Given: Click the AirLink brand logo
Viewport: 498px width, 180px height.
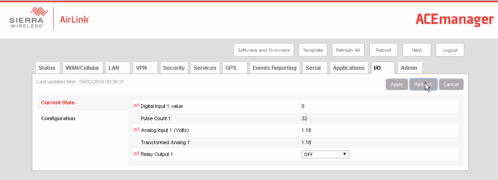Looking at the screenshot, I should point(75,19).
